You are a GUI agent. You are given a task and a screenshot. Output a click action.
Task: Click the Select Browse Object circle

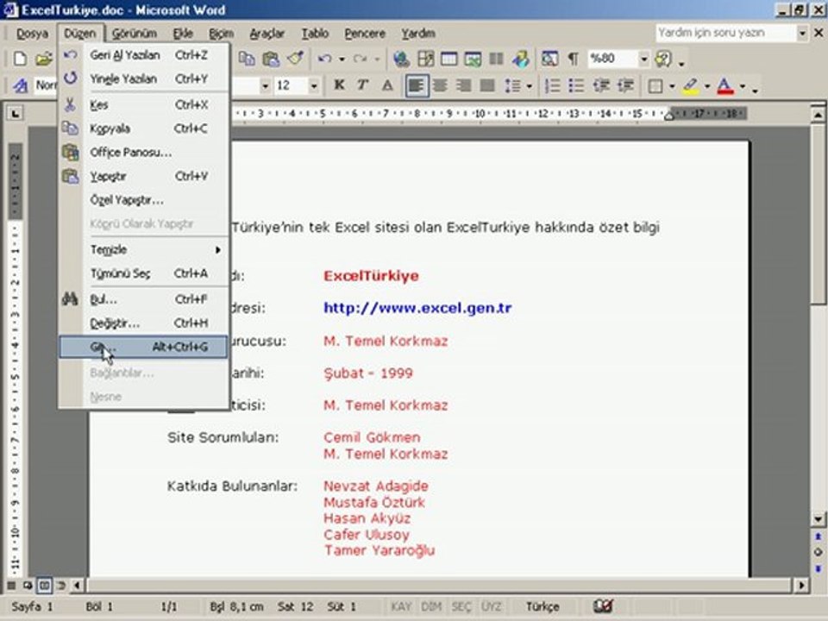[x=818, y=552]
